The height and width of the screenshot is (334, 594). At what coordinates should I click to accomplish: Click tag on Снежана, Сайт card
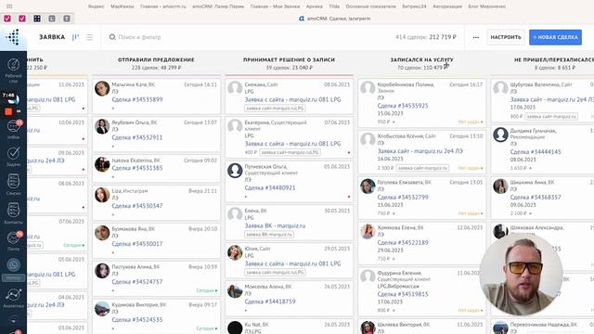tap(275, 109)
